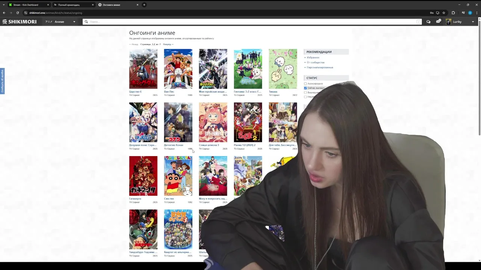The image size is (481, 270).
Task: Open the Chrome three-dot menu
Action: pos(477,13)
